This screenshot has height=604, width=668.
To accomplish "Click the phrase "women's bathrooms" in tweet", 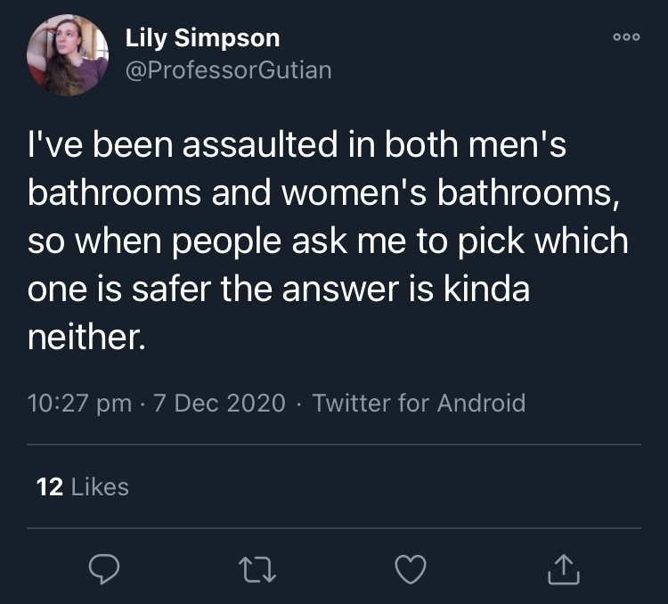I will [447, 192].
